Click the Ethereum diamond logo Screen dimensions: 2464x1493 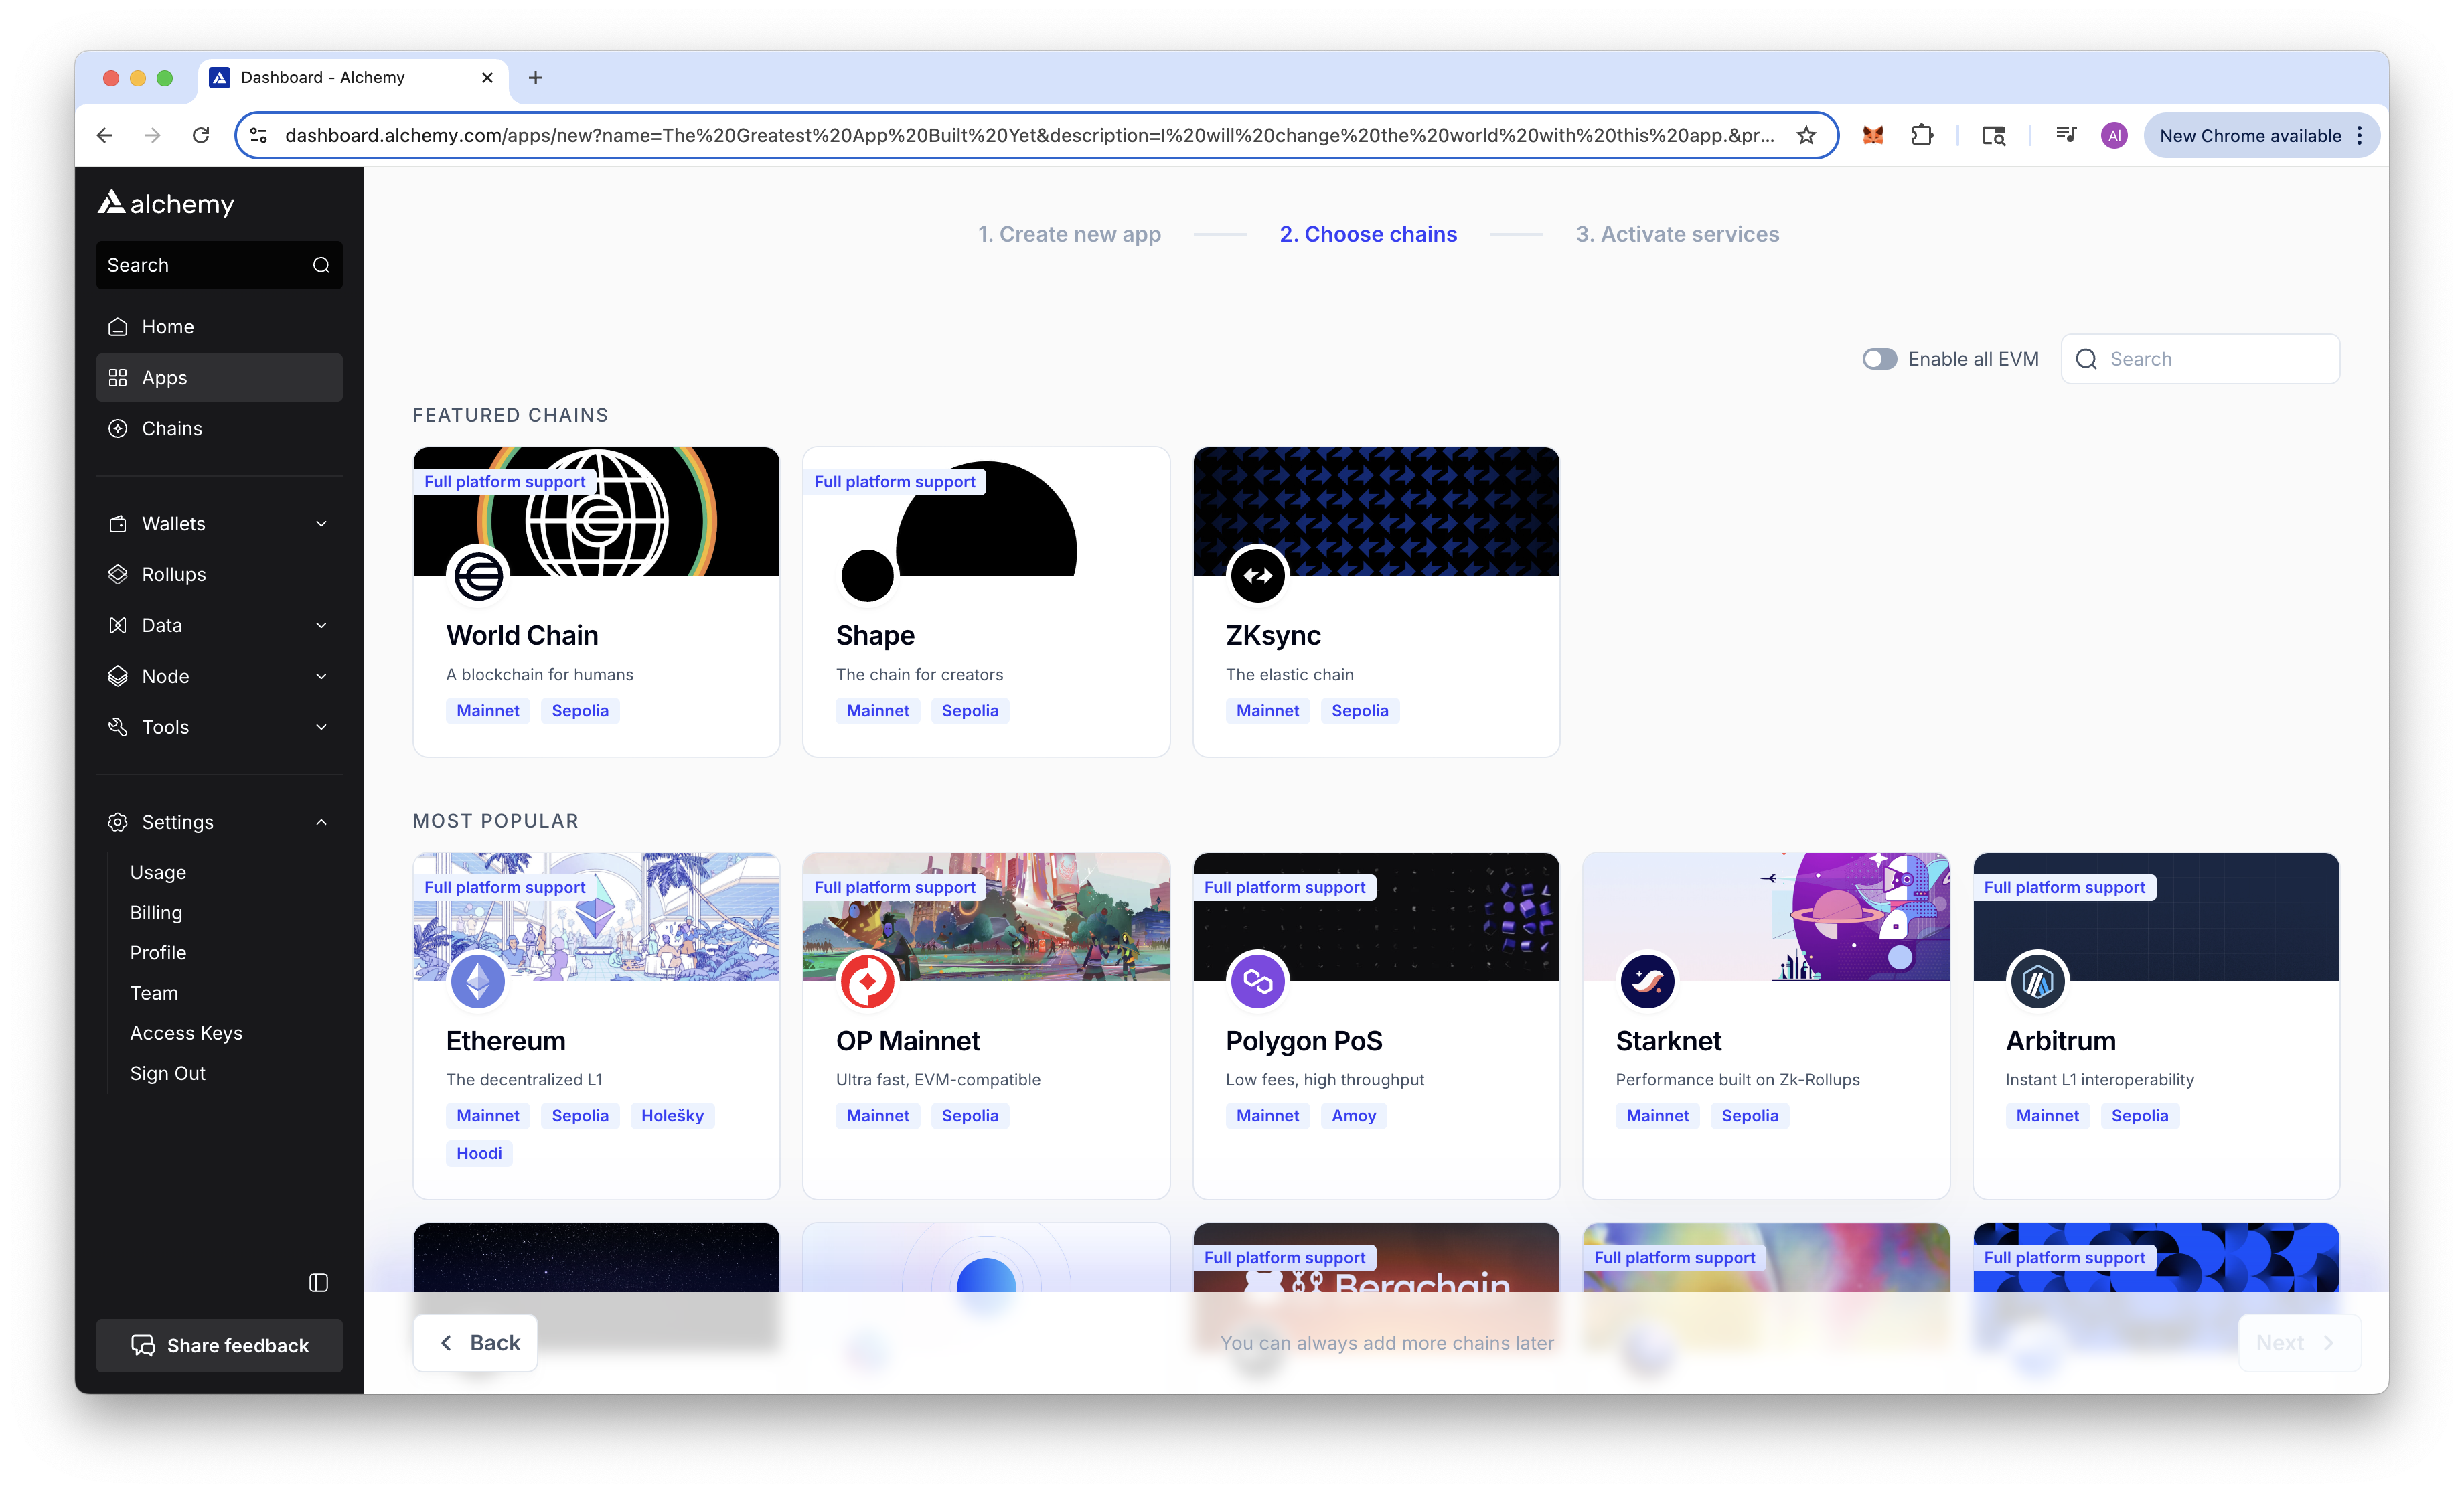478,981
